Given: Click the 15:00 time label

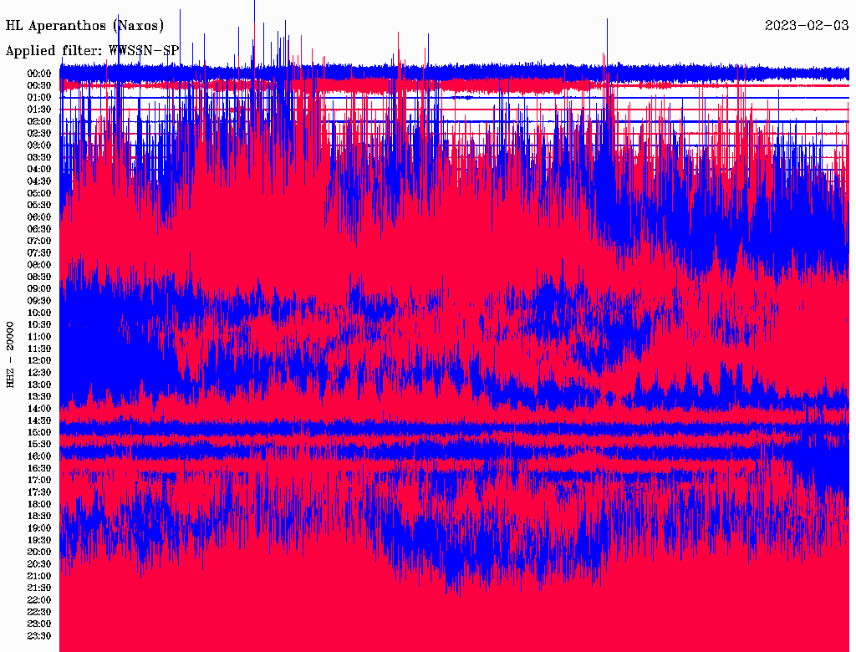Looking at the screenshot, I should tap(39, 432).
